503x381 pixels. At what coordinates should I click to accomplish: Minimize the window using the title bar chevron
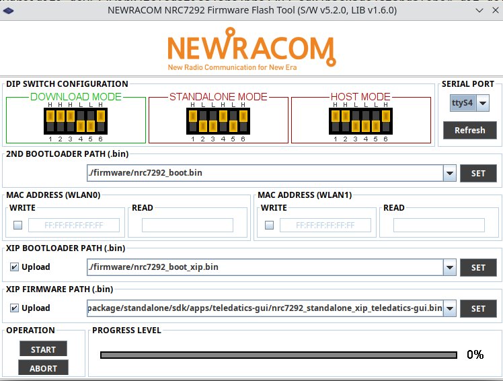pos(479,11)
